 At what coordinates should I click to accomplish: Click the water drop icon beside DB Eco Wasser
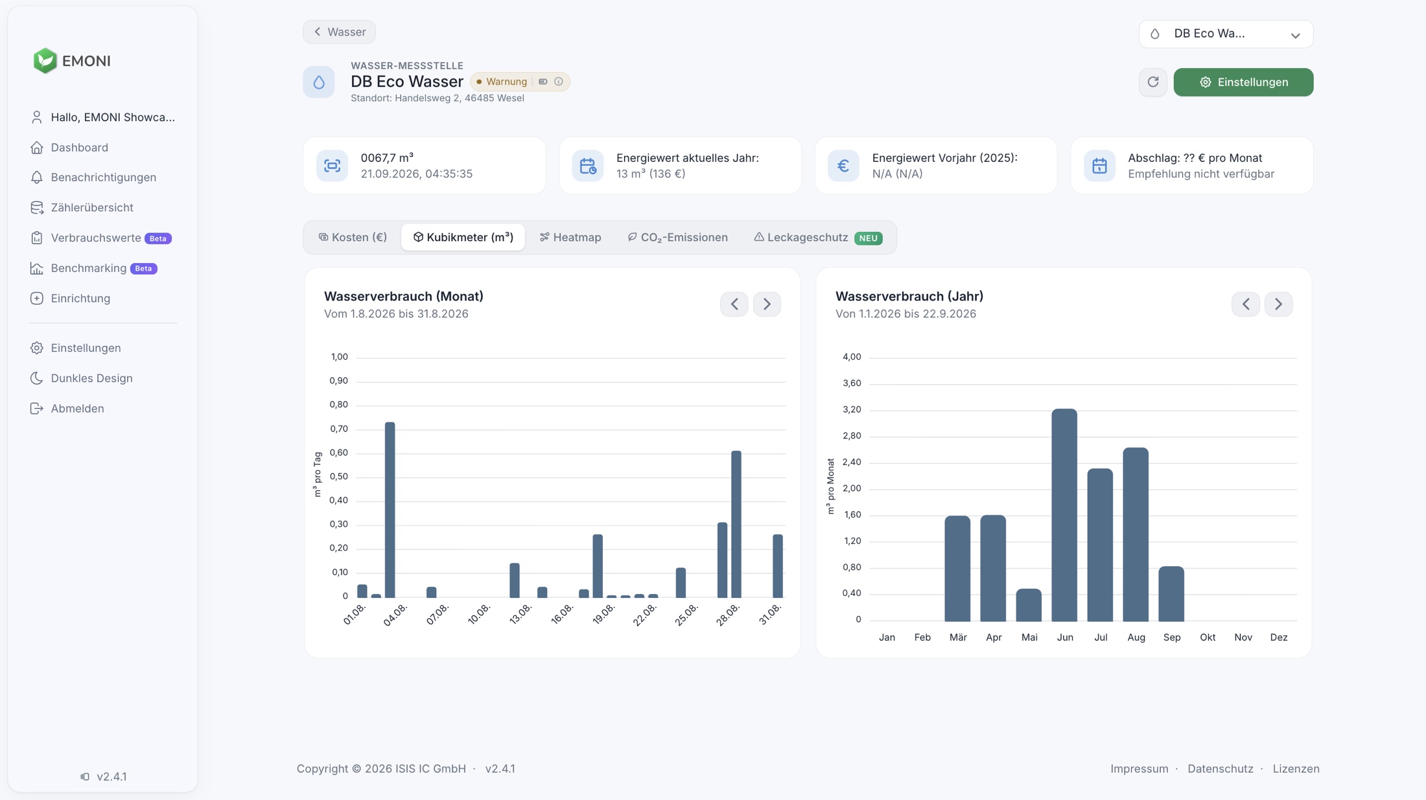point(319,82)
